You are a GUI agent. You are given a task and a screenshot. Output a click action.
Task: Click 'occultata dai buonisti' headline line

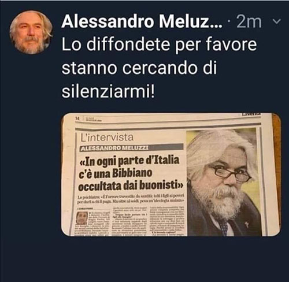point(131,185)
